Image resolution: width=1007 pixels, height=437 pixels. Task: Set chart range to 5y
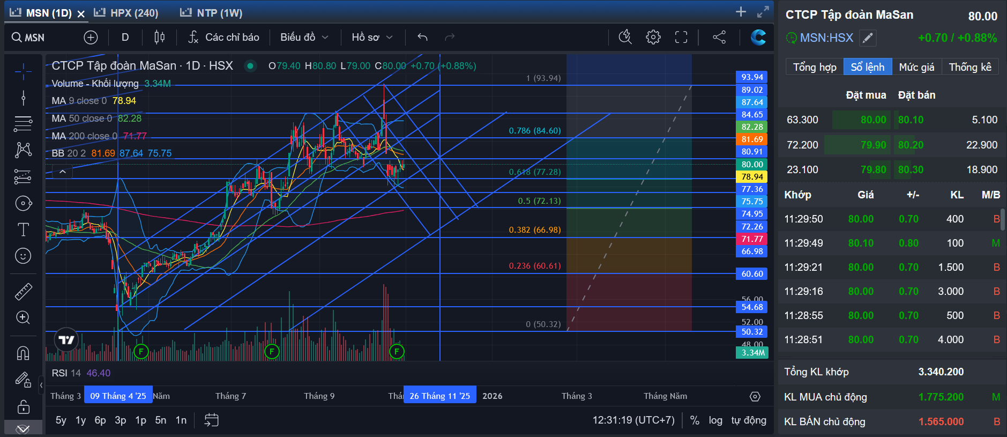(x=61, y=420)
